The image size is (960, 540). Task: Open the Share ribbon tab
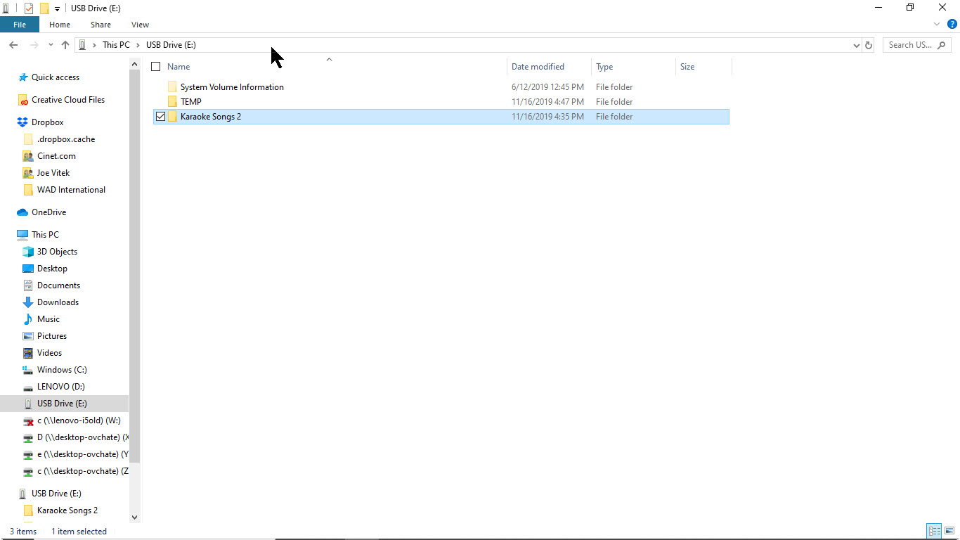(100, 25)
